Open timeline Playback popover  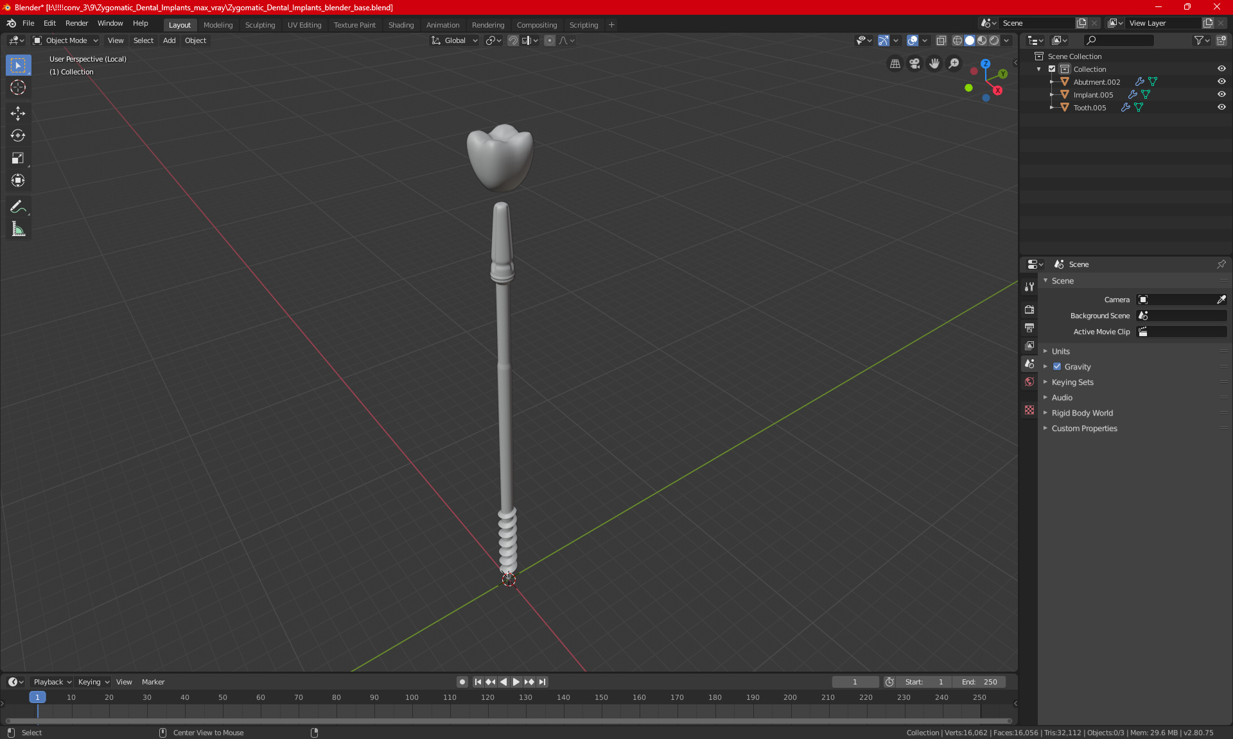tap(53, 682)
